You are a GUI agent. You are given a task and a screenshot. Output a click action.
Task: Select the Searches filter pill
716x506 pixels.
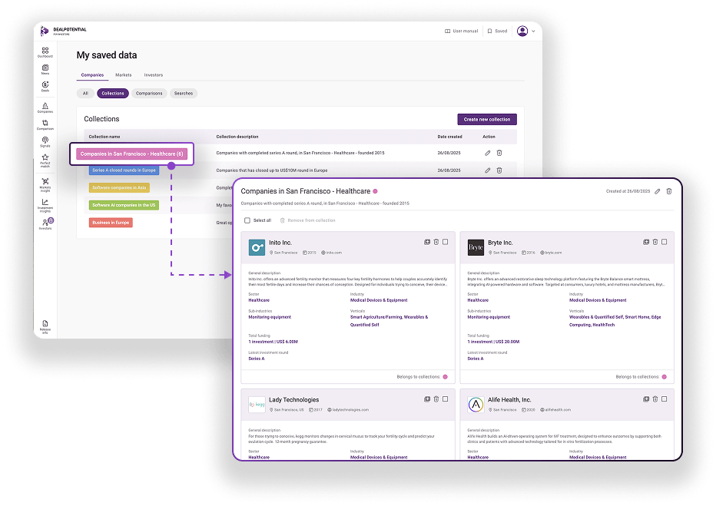(x=184, y=93)
